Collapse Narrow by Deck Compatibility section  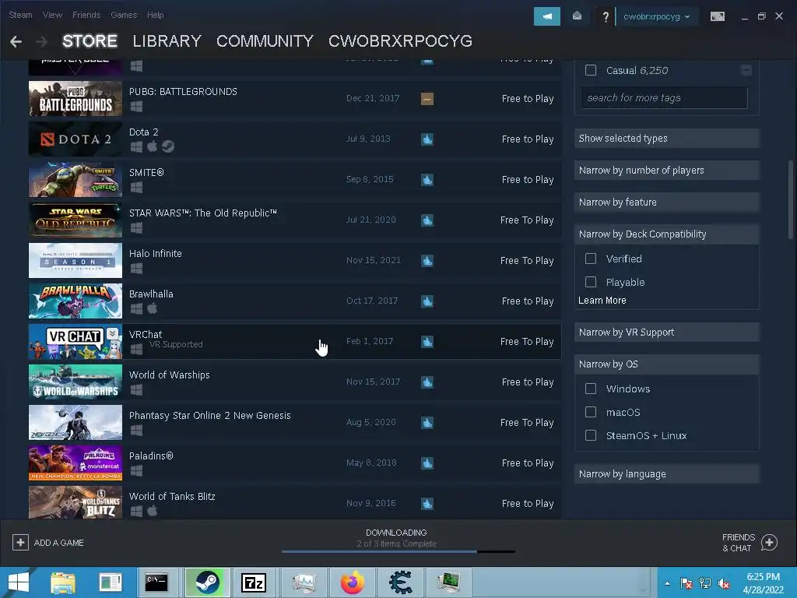pos(667,234)
